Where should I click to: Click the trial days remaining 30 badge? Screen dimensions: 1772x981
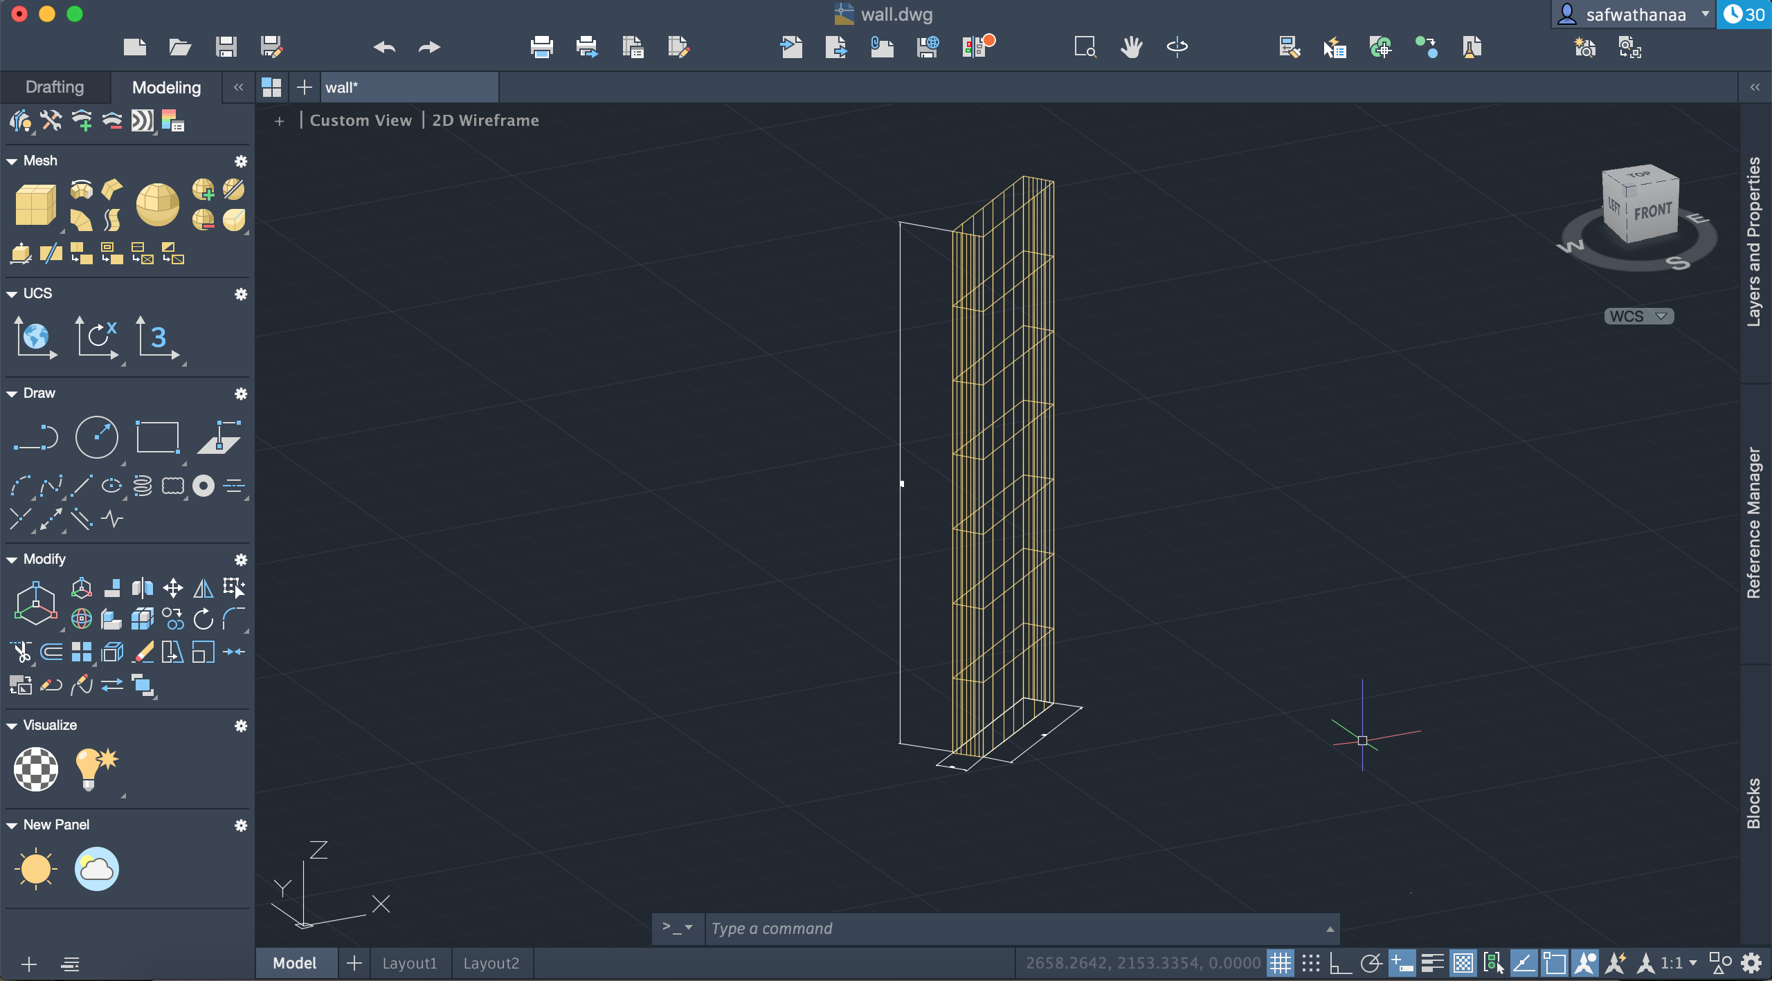point(1744,15)
